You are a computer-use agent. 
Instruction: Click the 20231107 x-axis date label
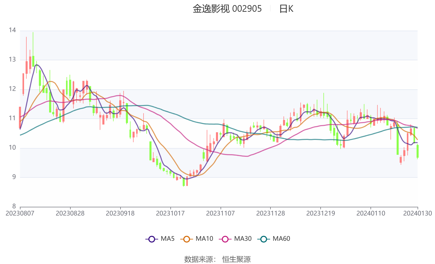(221, 213)
